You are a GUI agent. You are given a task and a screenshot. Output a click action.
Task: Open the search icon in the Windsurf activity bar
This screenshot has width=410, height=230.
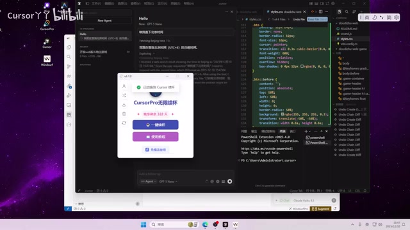(69, 57)
